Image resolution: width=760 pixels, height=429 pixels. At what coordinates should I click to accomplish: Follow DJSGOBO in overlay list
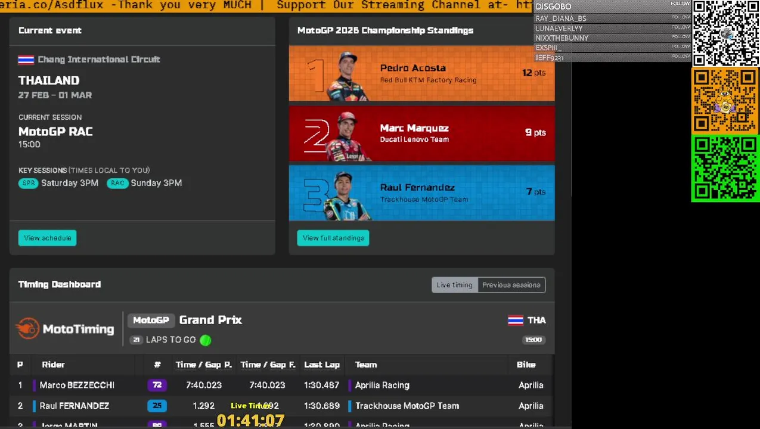tap(680, 4)
